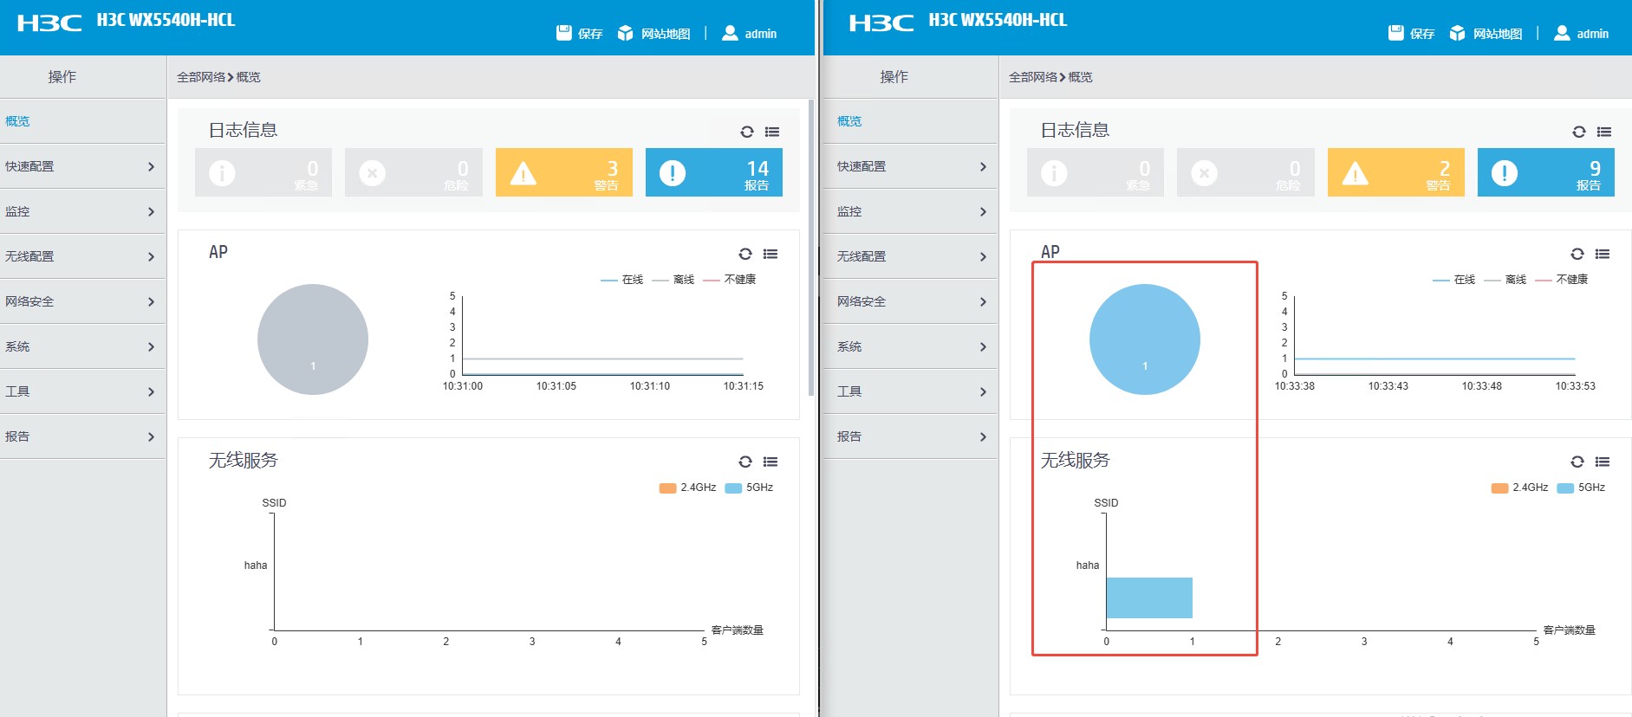Expand 网络安全 chevron in the left window's sidebar

tap(151, 301)
